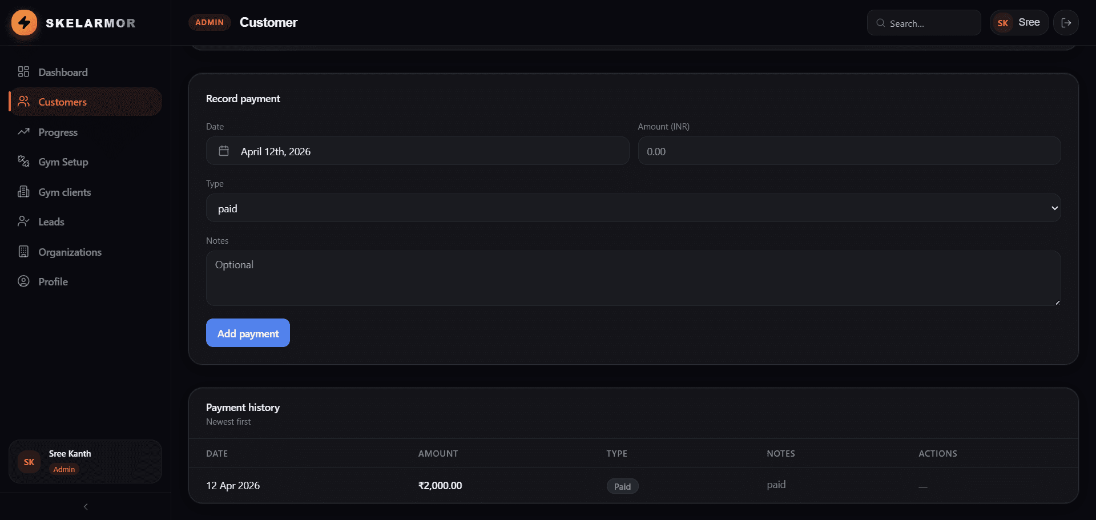Collapse the sidebar with chevron arrow
Viewport: 1096px width, 520px height.
point(86,507)
